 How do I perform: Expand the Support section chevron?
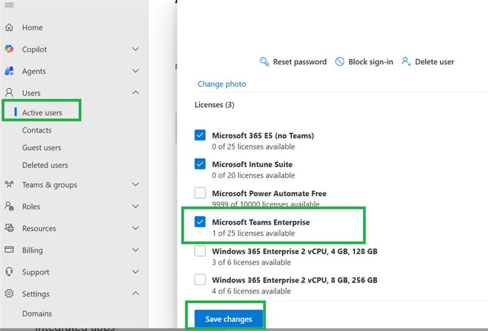[x=135, y=272]
